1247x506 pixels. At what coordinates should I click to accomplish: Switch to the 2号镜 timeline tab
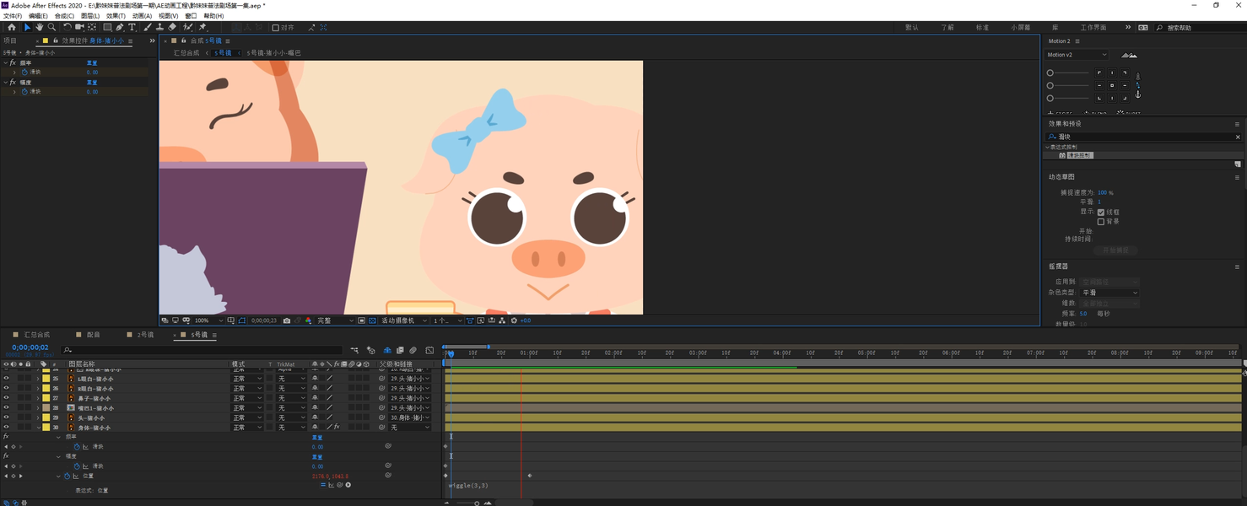[x=145, y=335]
